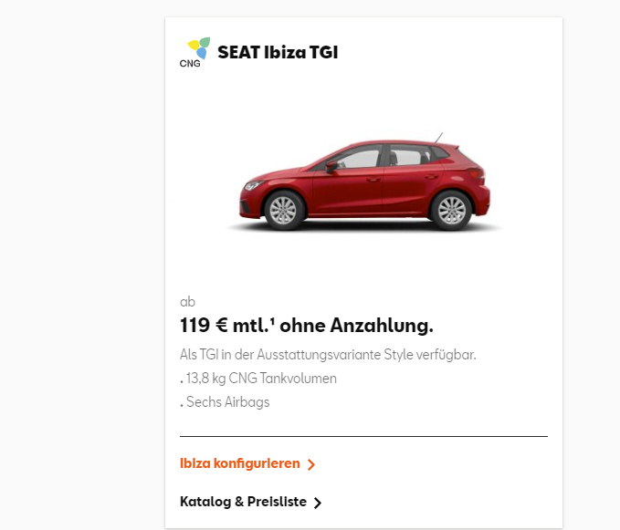Click the horizontal divider line above links
Image resolution: width=620 pixels, height=530 pixels.
(363, 436)
